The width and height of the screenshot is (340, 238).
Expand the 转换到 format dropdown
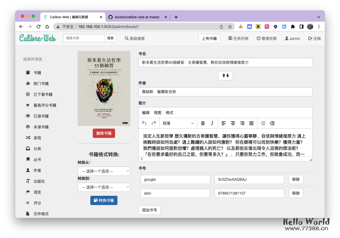click(x=104, y=187)
